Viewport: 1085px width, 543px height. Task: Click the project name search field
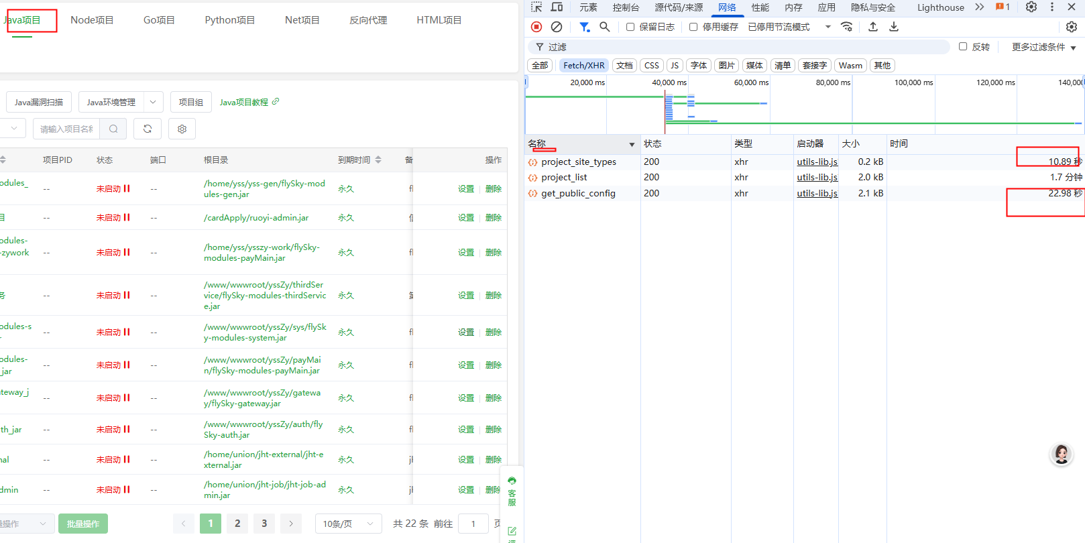[66, 129]
